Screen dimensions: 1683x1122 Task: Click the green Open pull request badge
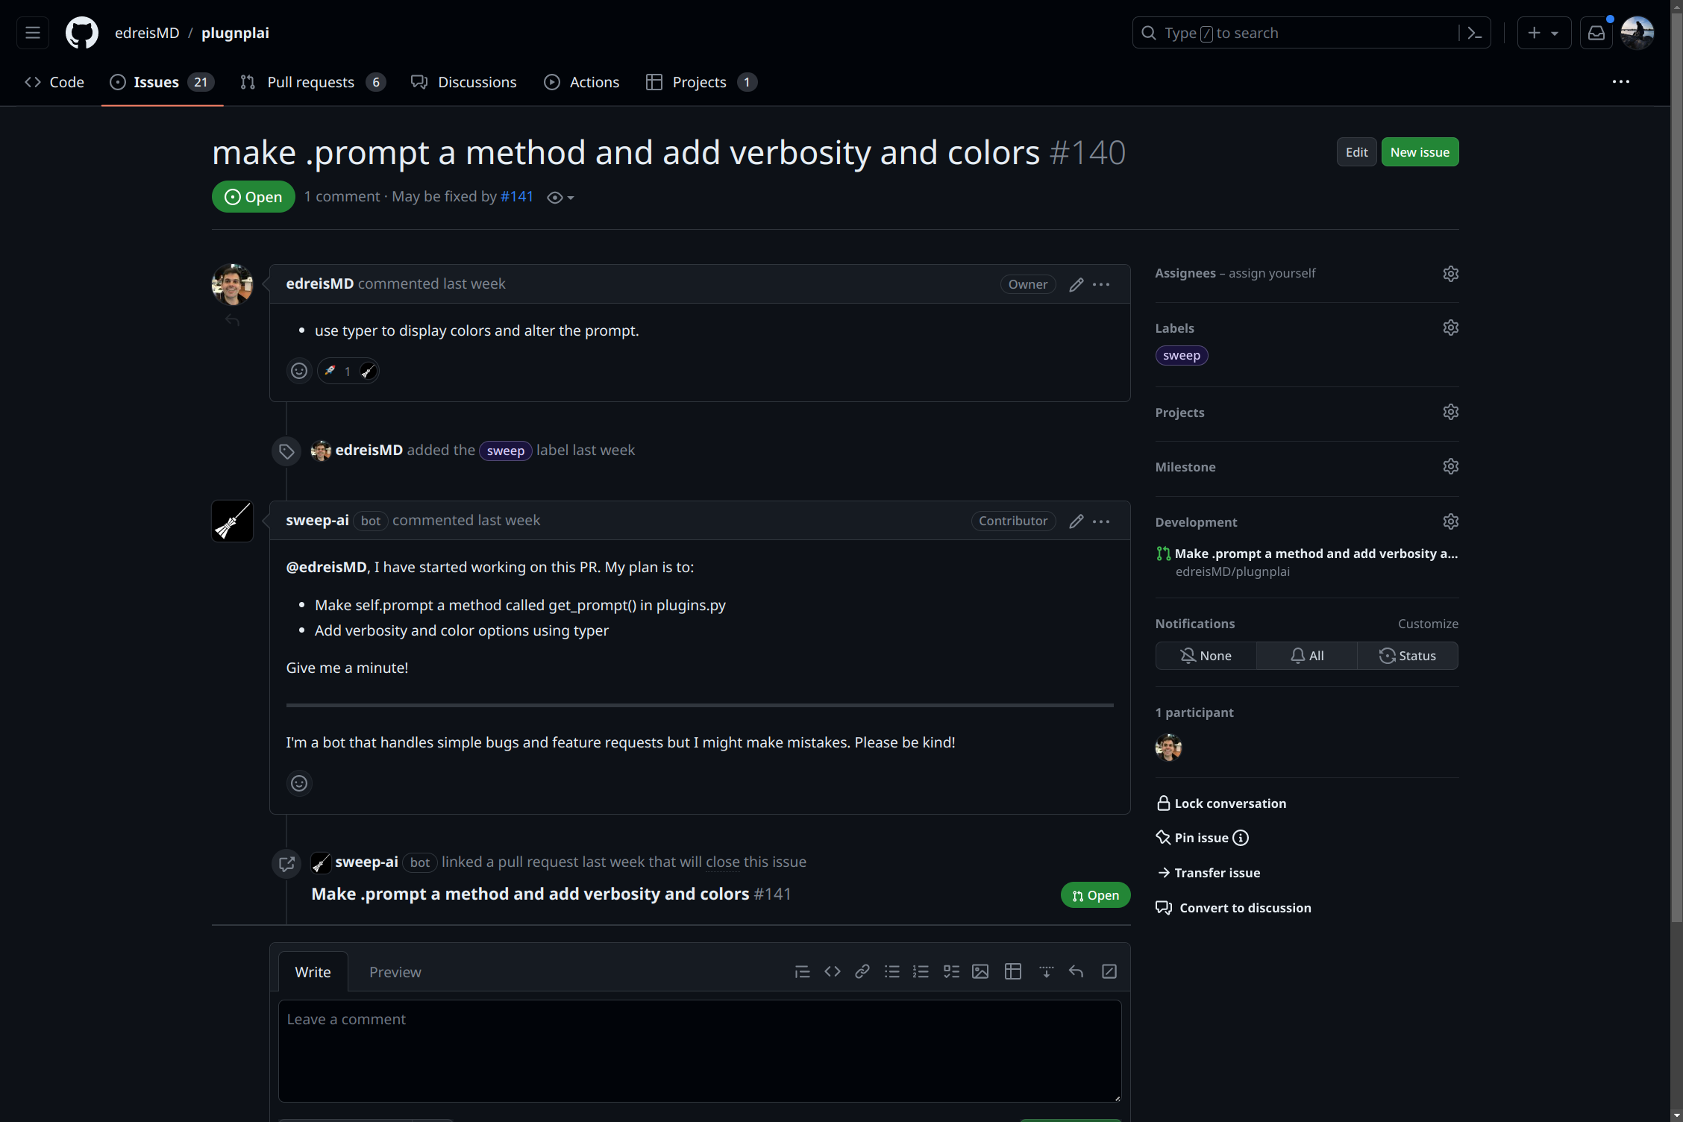click(x=1095, y=895)
